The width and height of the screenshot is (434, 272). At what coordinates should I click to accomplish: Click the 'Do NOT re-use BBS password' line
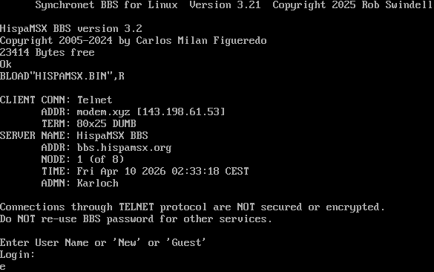pyautogui.click(x=136, y=219)
